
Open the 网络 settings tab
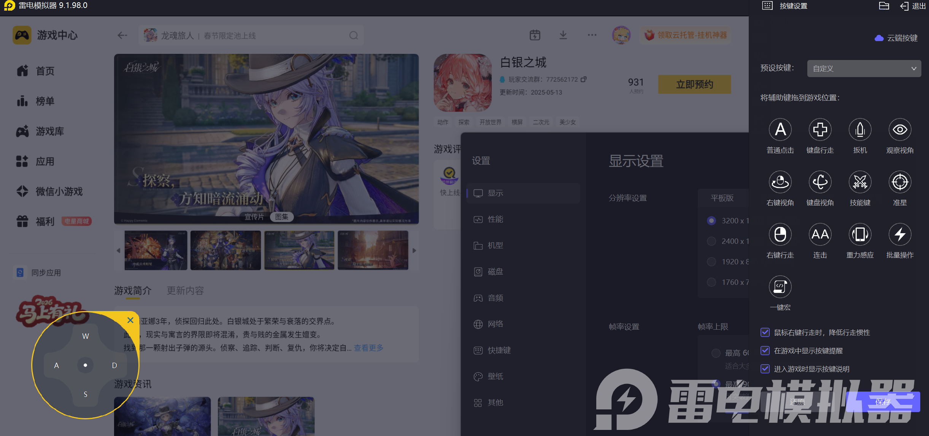pyautogui.click(x=523, y=324)
